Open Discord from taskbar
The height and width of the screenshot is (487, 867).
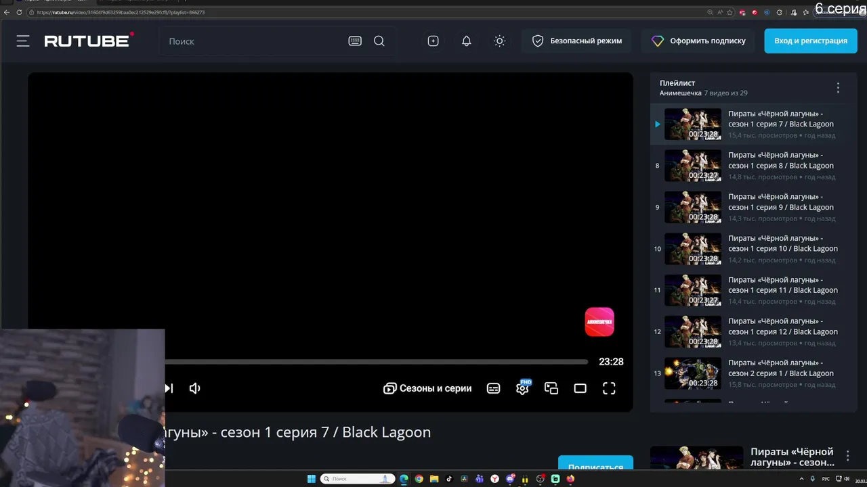pos(511,479)
